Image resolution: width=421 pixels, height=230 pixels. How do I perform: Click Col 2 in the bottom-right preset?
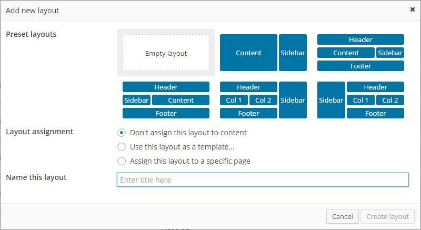(390, 100)
